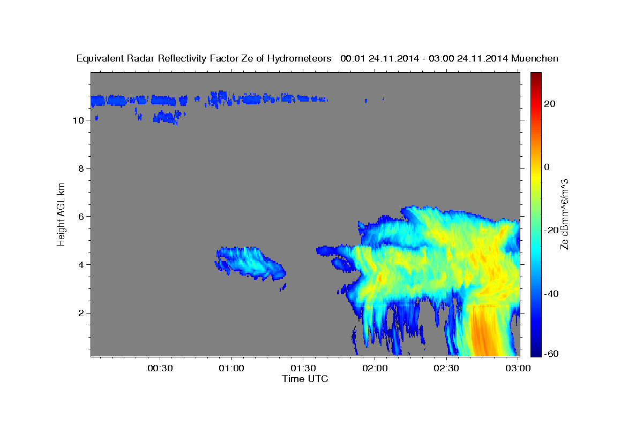Click the height tick label '6'

coord(80,217)
